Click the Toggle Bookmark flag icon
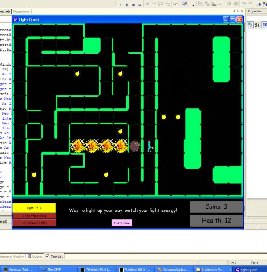The width and height of the screenshot is (267, 272). click(259, 4)
